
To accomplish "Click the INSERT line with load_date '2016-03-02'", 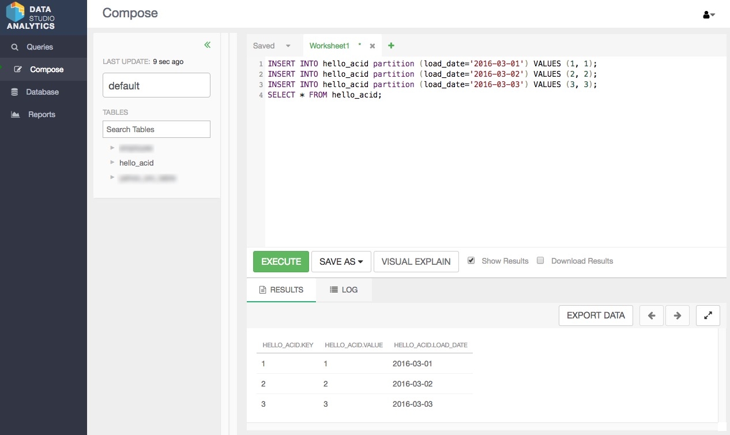I will coord(432,74).
